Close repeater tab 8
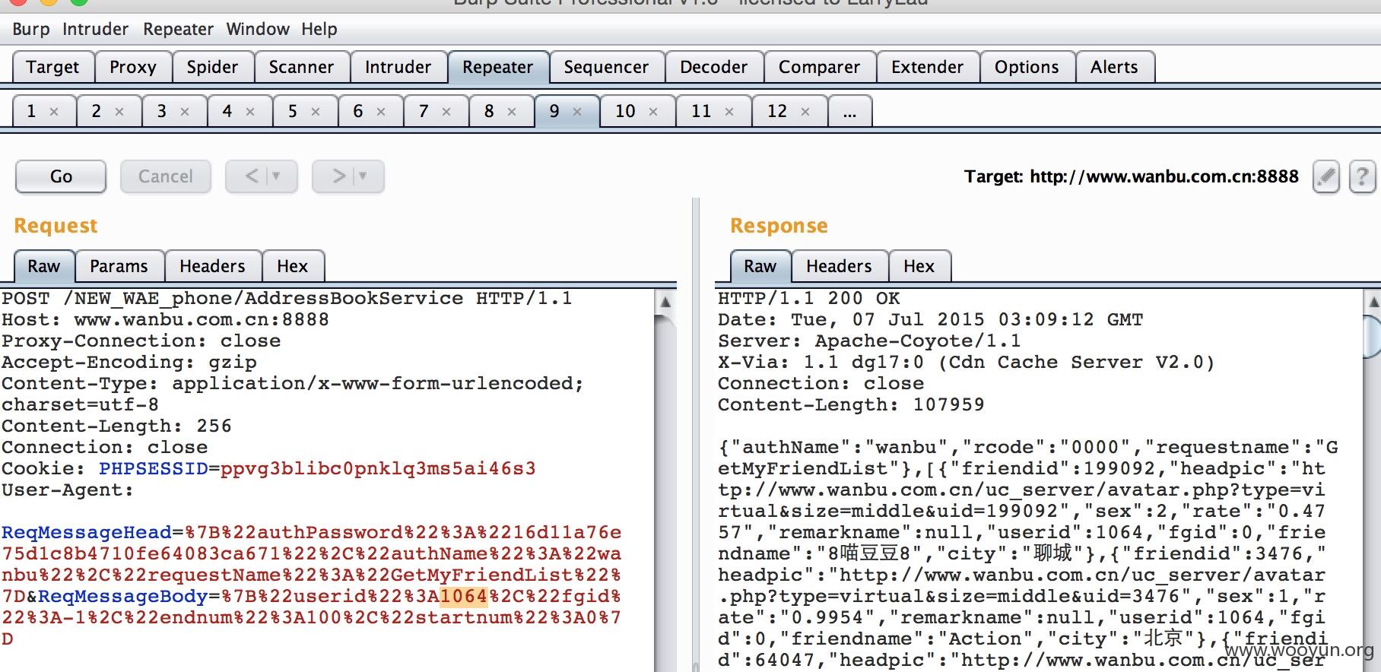This screenshot has width=1381, height=672. point(512,112)
